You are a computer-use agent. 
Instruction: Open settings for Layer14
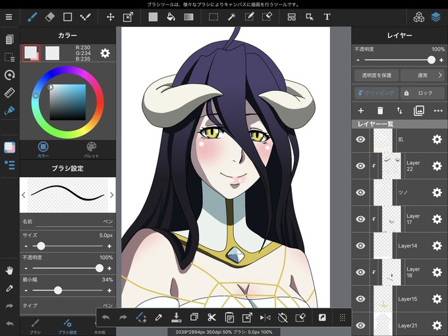pos(437,246)
